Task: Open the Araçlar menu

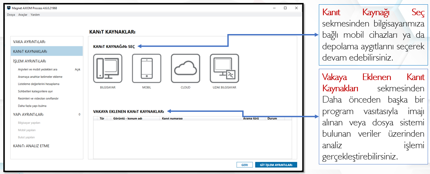Action: [23, 15]
